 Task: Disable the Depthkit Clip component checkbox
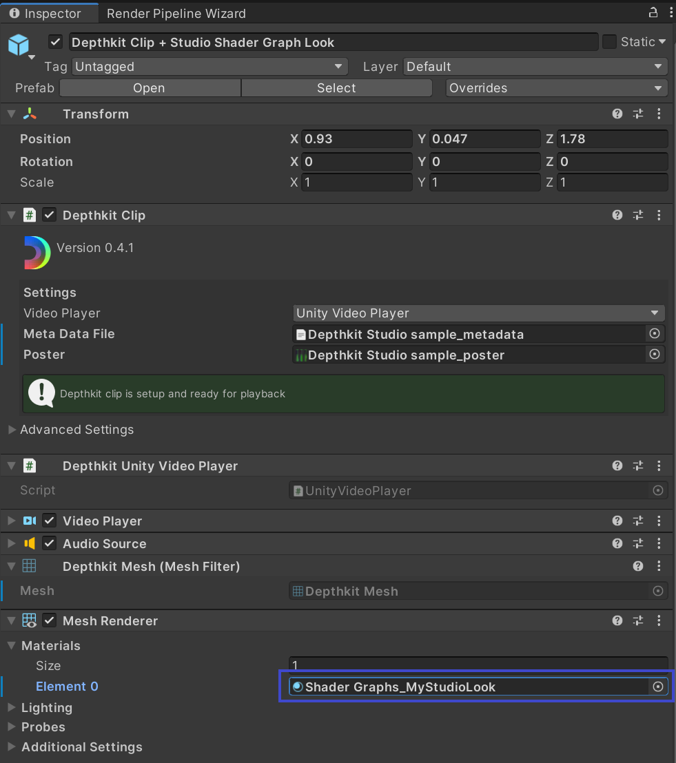(49, 216)
